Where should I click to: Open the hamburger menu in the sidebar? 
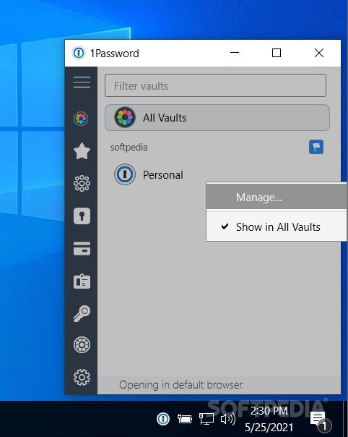click(82, 82)
